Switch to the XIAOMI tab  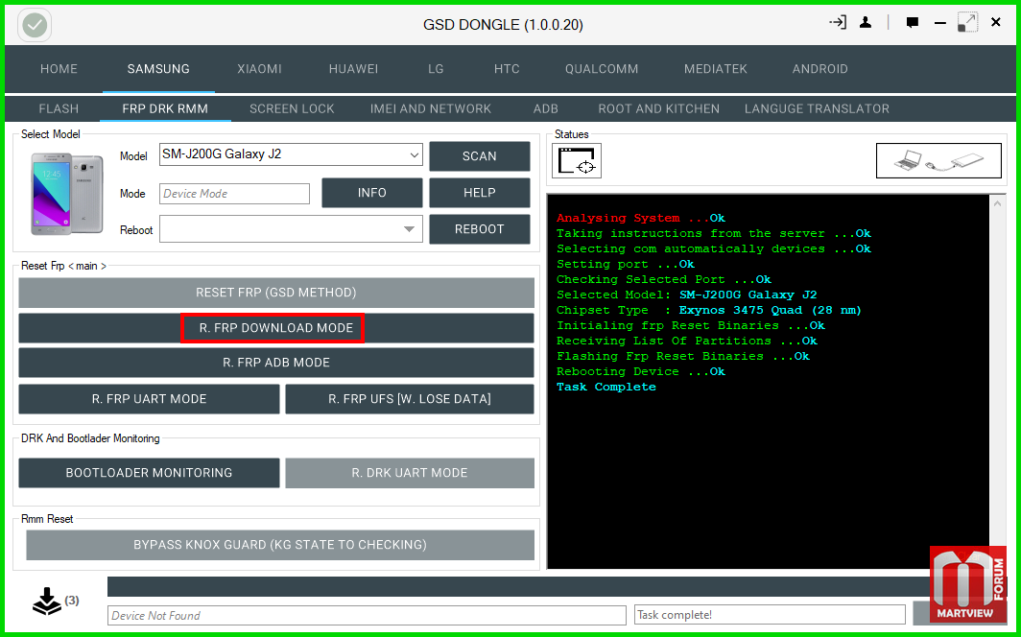(259, 69)
